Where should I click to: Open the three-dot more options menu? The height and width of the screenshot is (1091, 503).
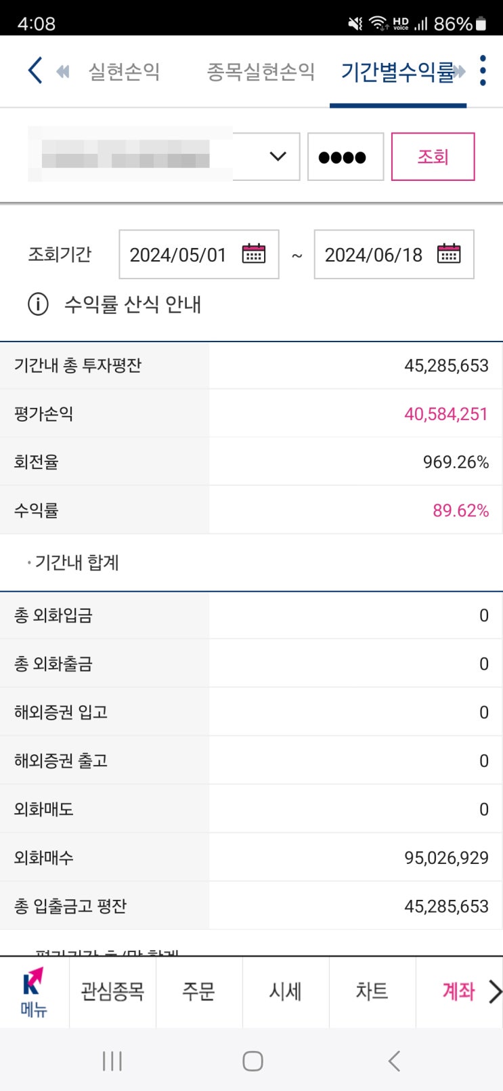483,70
